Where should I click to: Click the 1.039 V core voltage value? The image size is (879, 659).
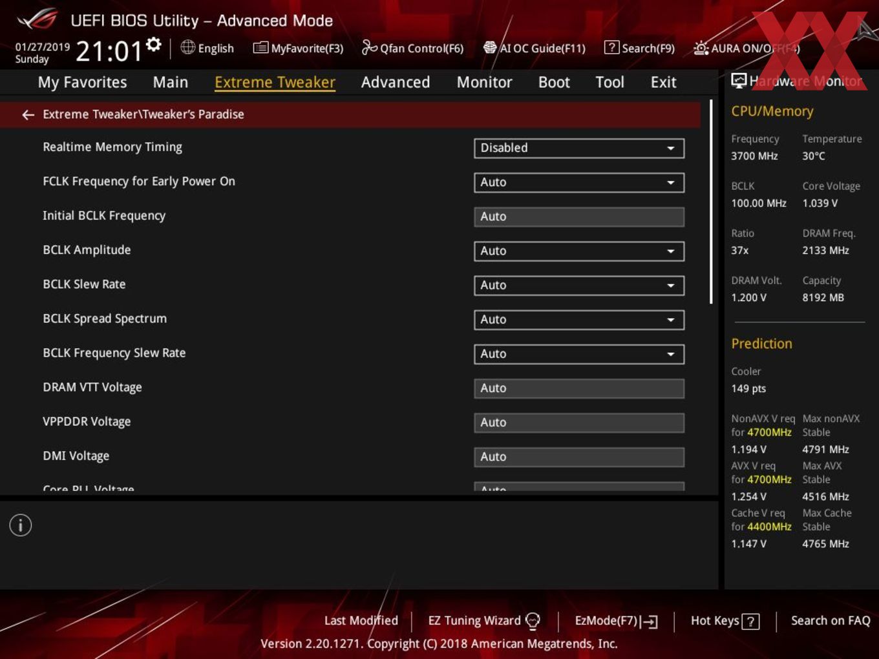pos(820,203)
